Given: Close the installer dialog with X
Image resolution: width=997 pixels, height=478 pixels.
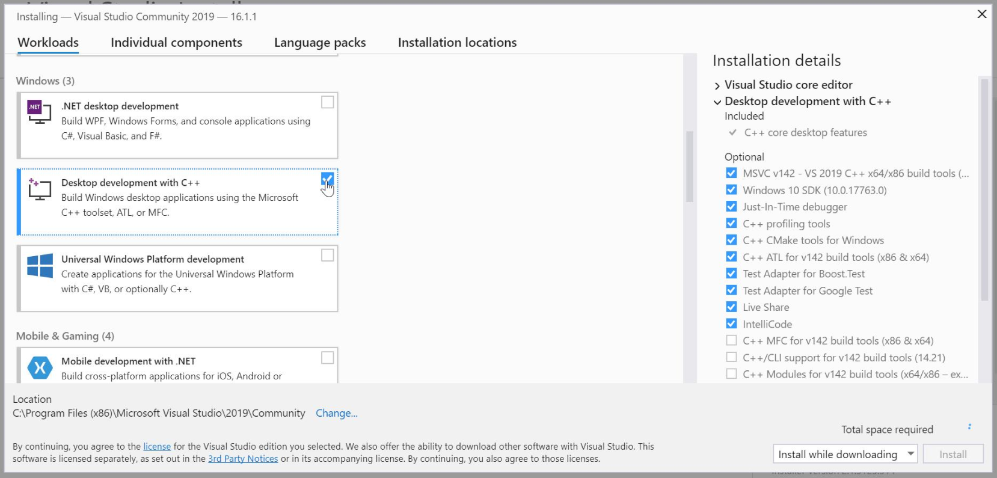Looking at the screenshot, I should pyautogui.click(x=982, y=14).
